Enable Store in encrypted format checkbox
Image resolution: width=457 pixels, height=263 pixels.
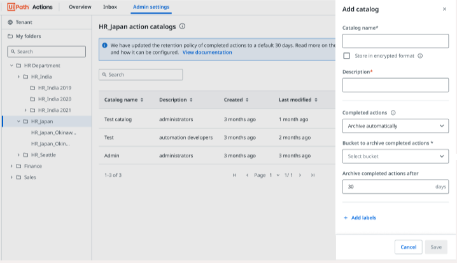[346, 56]
